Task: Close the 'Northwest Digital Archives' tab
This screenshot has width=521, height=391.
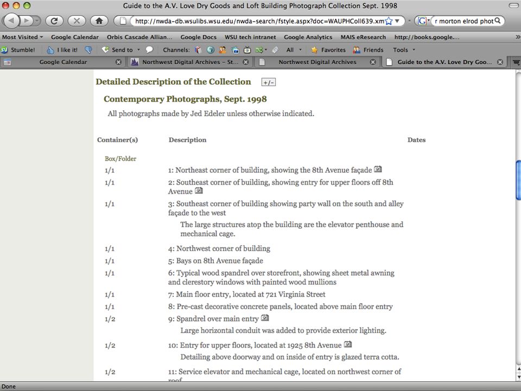Action: [x=373, y=62]
